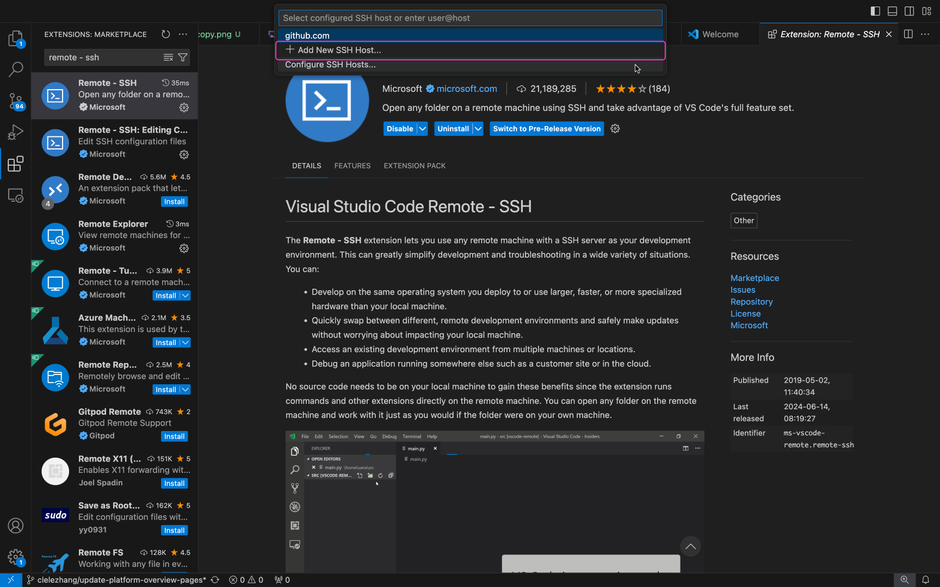
Task: Open Install dropdown for Azure Machine Learning
Action: [185, 342]
